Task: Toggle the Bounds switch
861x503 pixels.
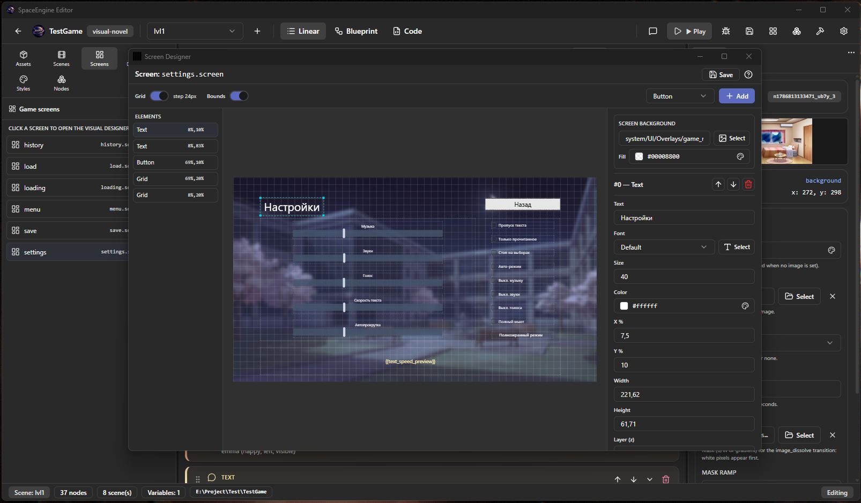Action: coord(239,96)
